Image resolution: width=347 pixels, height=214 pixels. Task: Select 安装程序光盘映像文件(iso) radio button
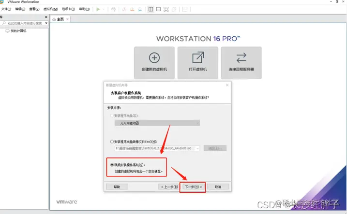click(112, 142)
